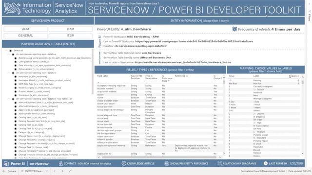Click the SNOW/PBI Entity Reference icon
Image resolution: width=312 pixels, height=175 pixels.
coord(167,163)
